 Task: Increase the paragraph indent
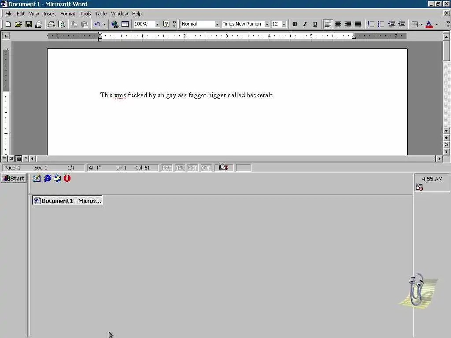(x=402, y=24)
